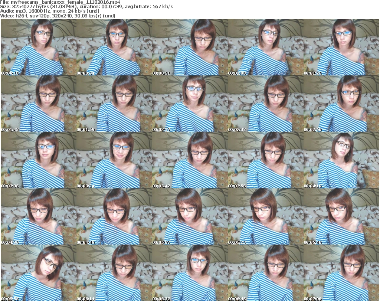The width and height of the screenshot is (380, 301).
Task: Select the frame at 00:05:40
Action: [341, 217]
